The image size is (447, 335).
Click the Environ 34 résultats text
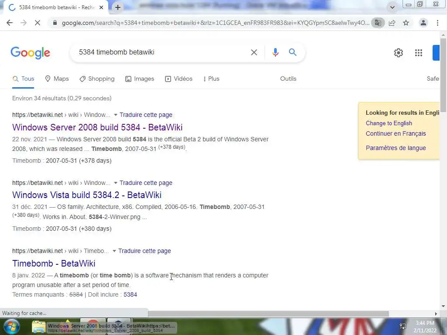click(x=62, y=98)
